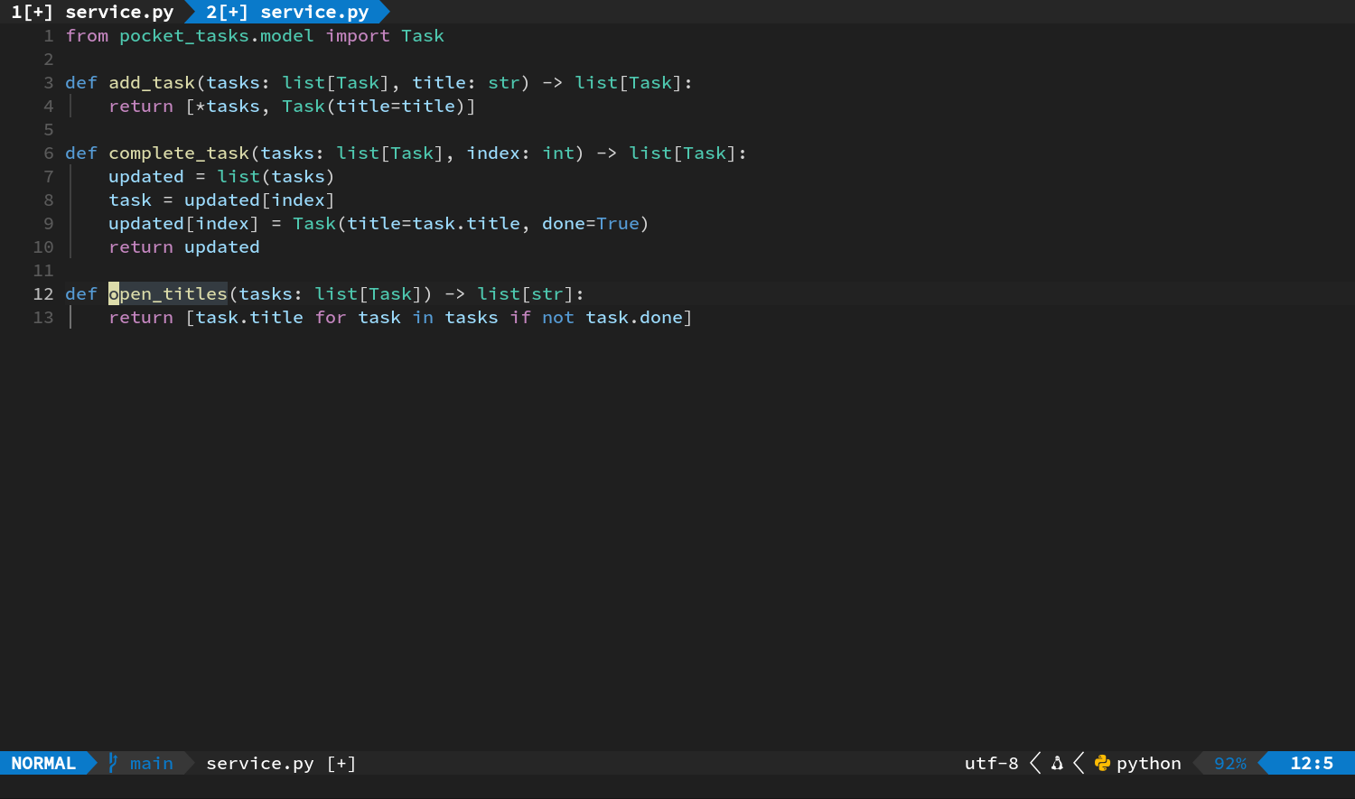
Task: Click the 'from' keyword on line 1
Action: (87, 35)
